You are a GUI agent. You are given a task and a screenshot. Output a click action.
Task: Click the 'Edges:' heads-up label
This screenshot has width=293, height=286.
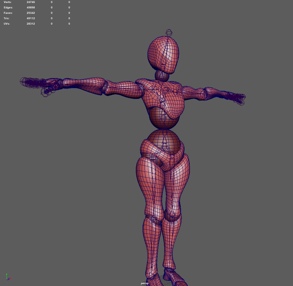[x=8, y=8]
